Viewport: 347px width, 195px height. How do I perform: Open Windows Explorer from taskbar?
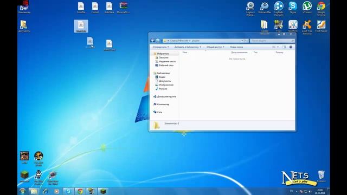[34, 191]
